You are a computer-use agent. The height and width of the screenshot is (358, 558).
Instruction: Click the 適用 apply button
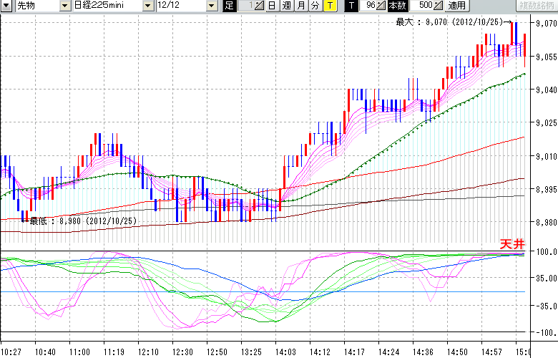pos(456,6)
